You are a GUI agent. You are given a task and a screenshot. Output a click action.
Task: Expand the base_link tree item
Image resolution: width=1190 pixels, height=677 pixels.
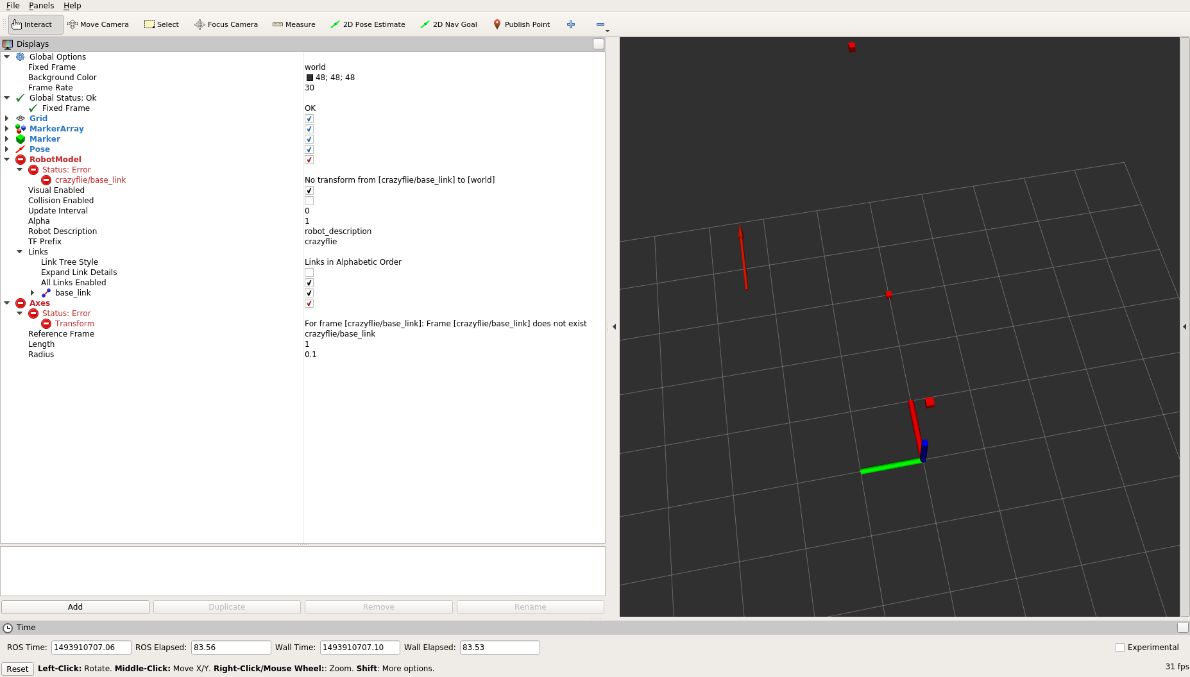33,293
